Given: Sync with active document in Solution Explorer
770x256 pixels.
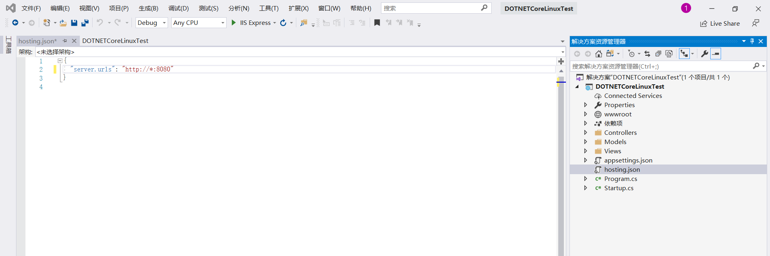Looking at the screenshot, I should point(647,54).
